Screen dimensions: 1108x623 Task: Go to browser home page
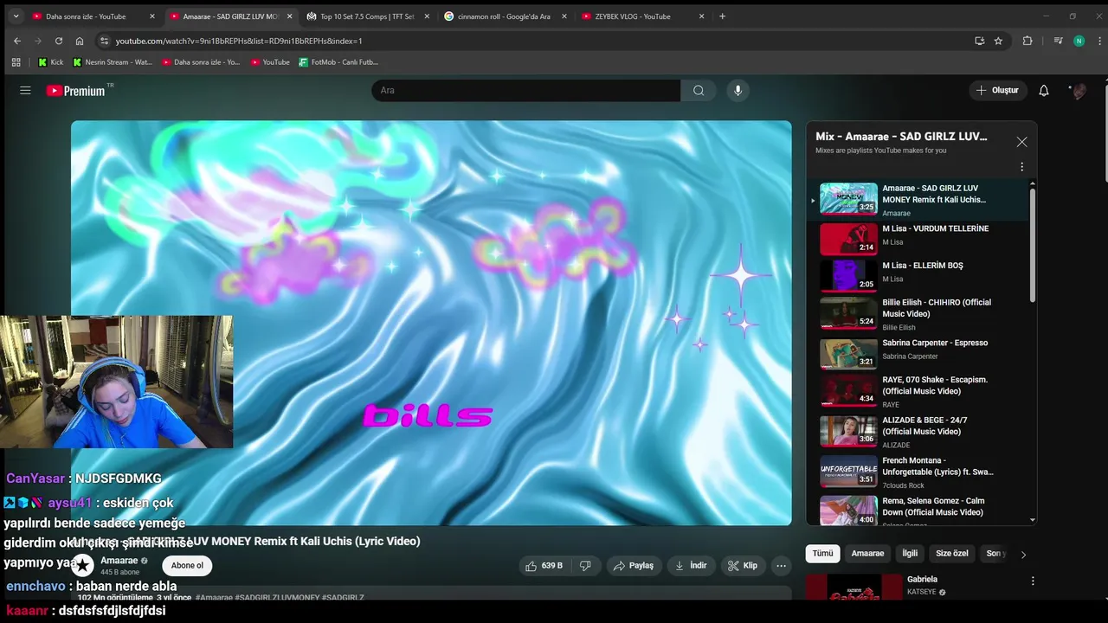point(80,41)
